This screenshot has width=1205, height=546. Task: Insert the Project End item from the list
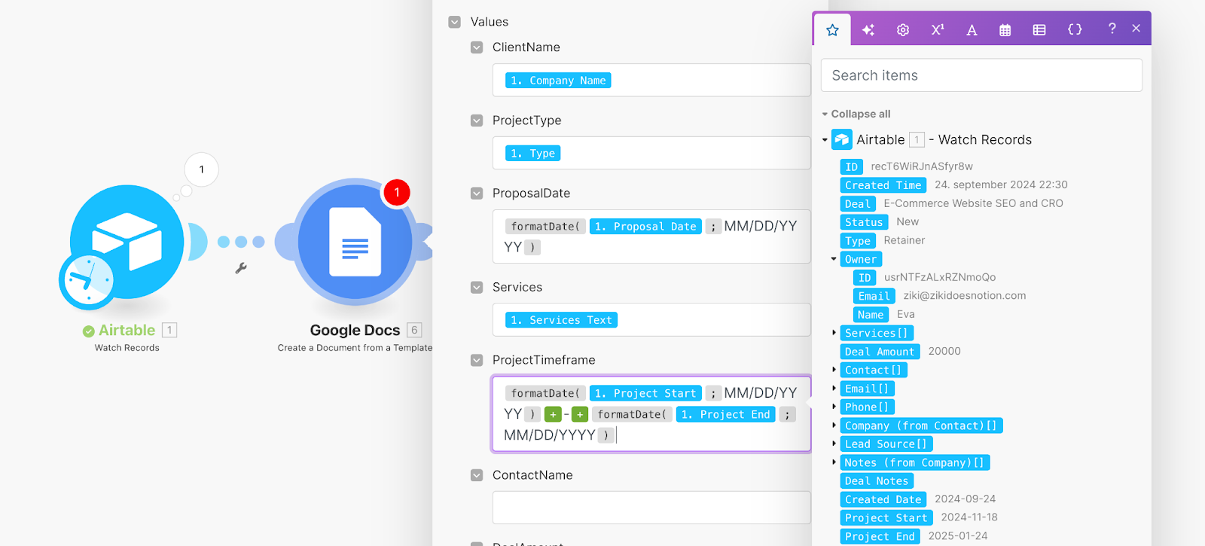coord(880,537)
